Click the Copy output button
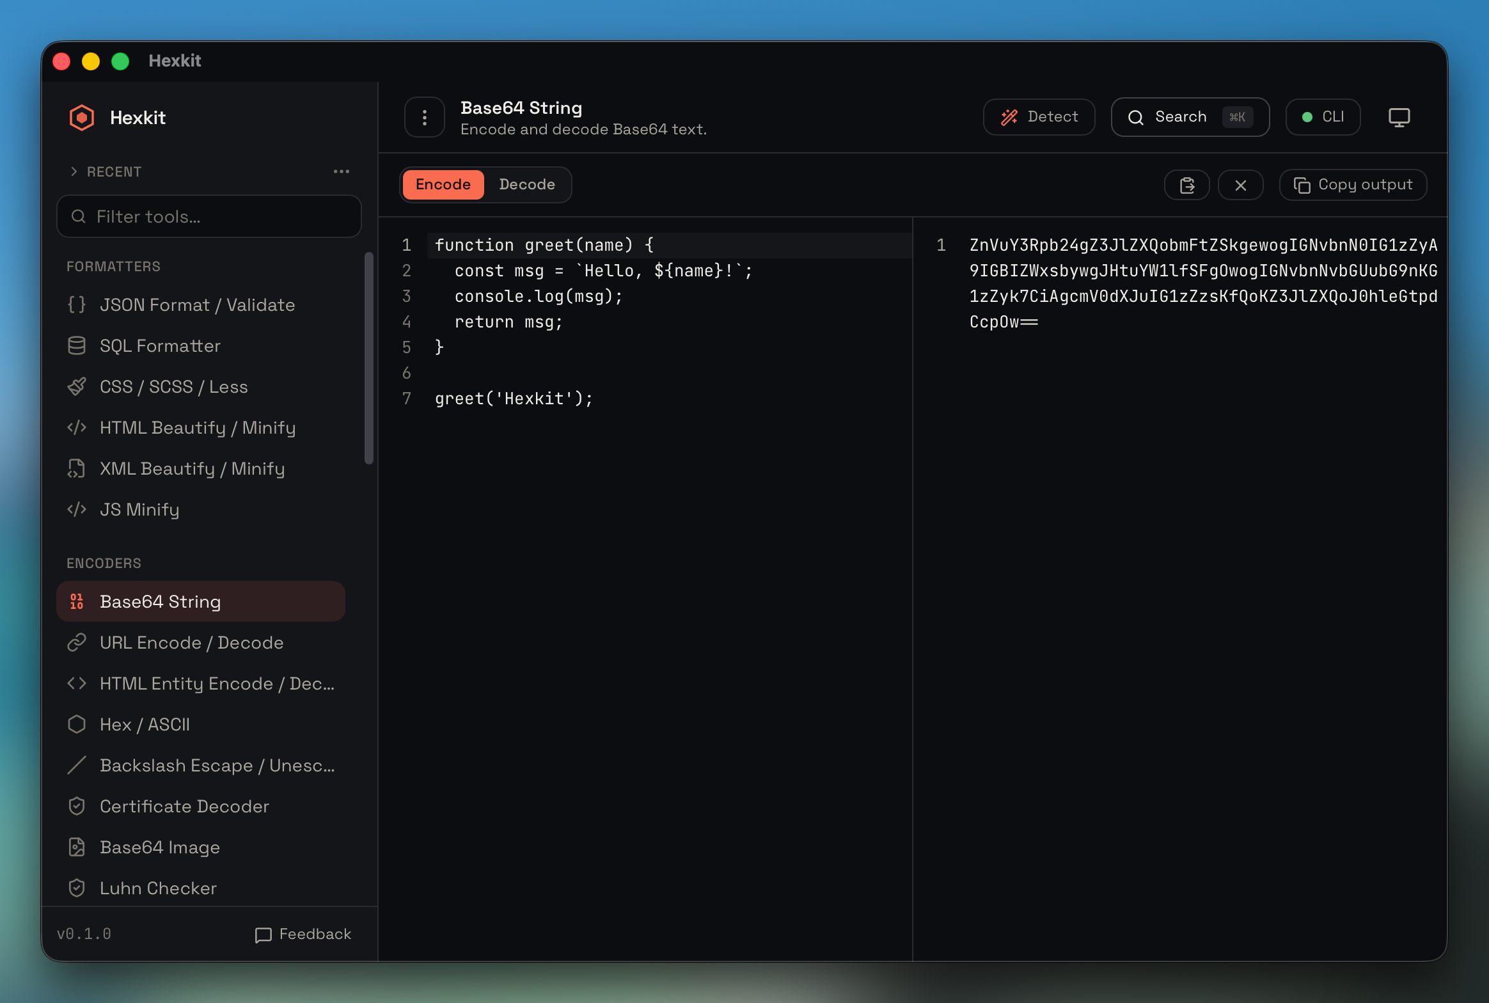Viewport: 1489px width, 1003px height. [1353, 185]
